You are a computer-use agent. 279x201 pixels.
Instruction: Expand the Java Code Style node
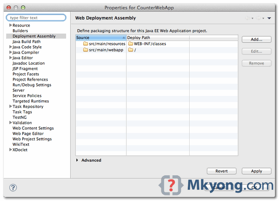pyautogui.click(x=10, y=47)
